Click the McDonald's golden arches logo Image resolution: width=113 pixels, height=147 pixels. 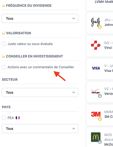[x=96, y=137]
